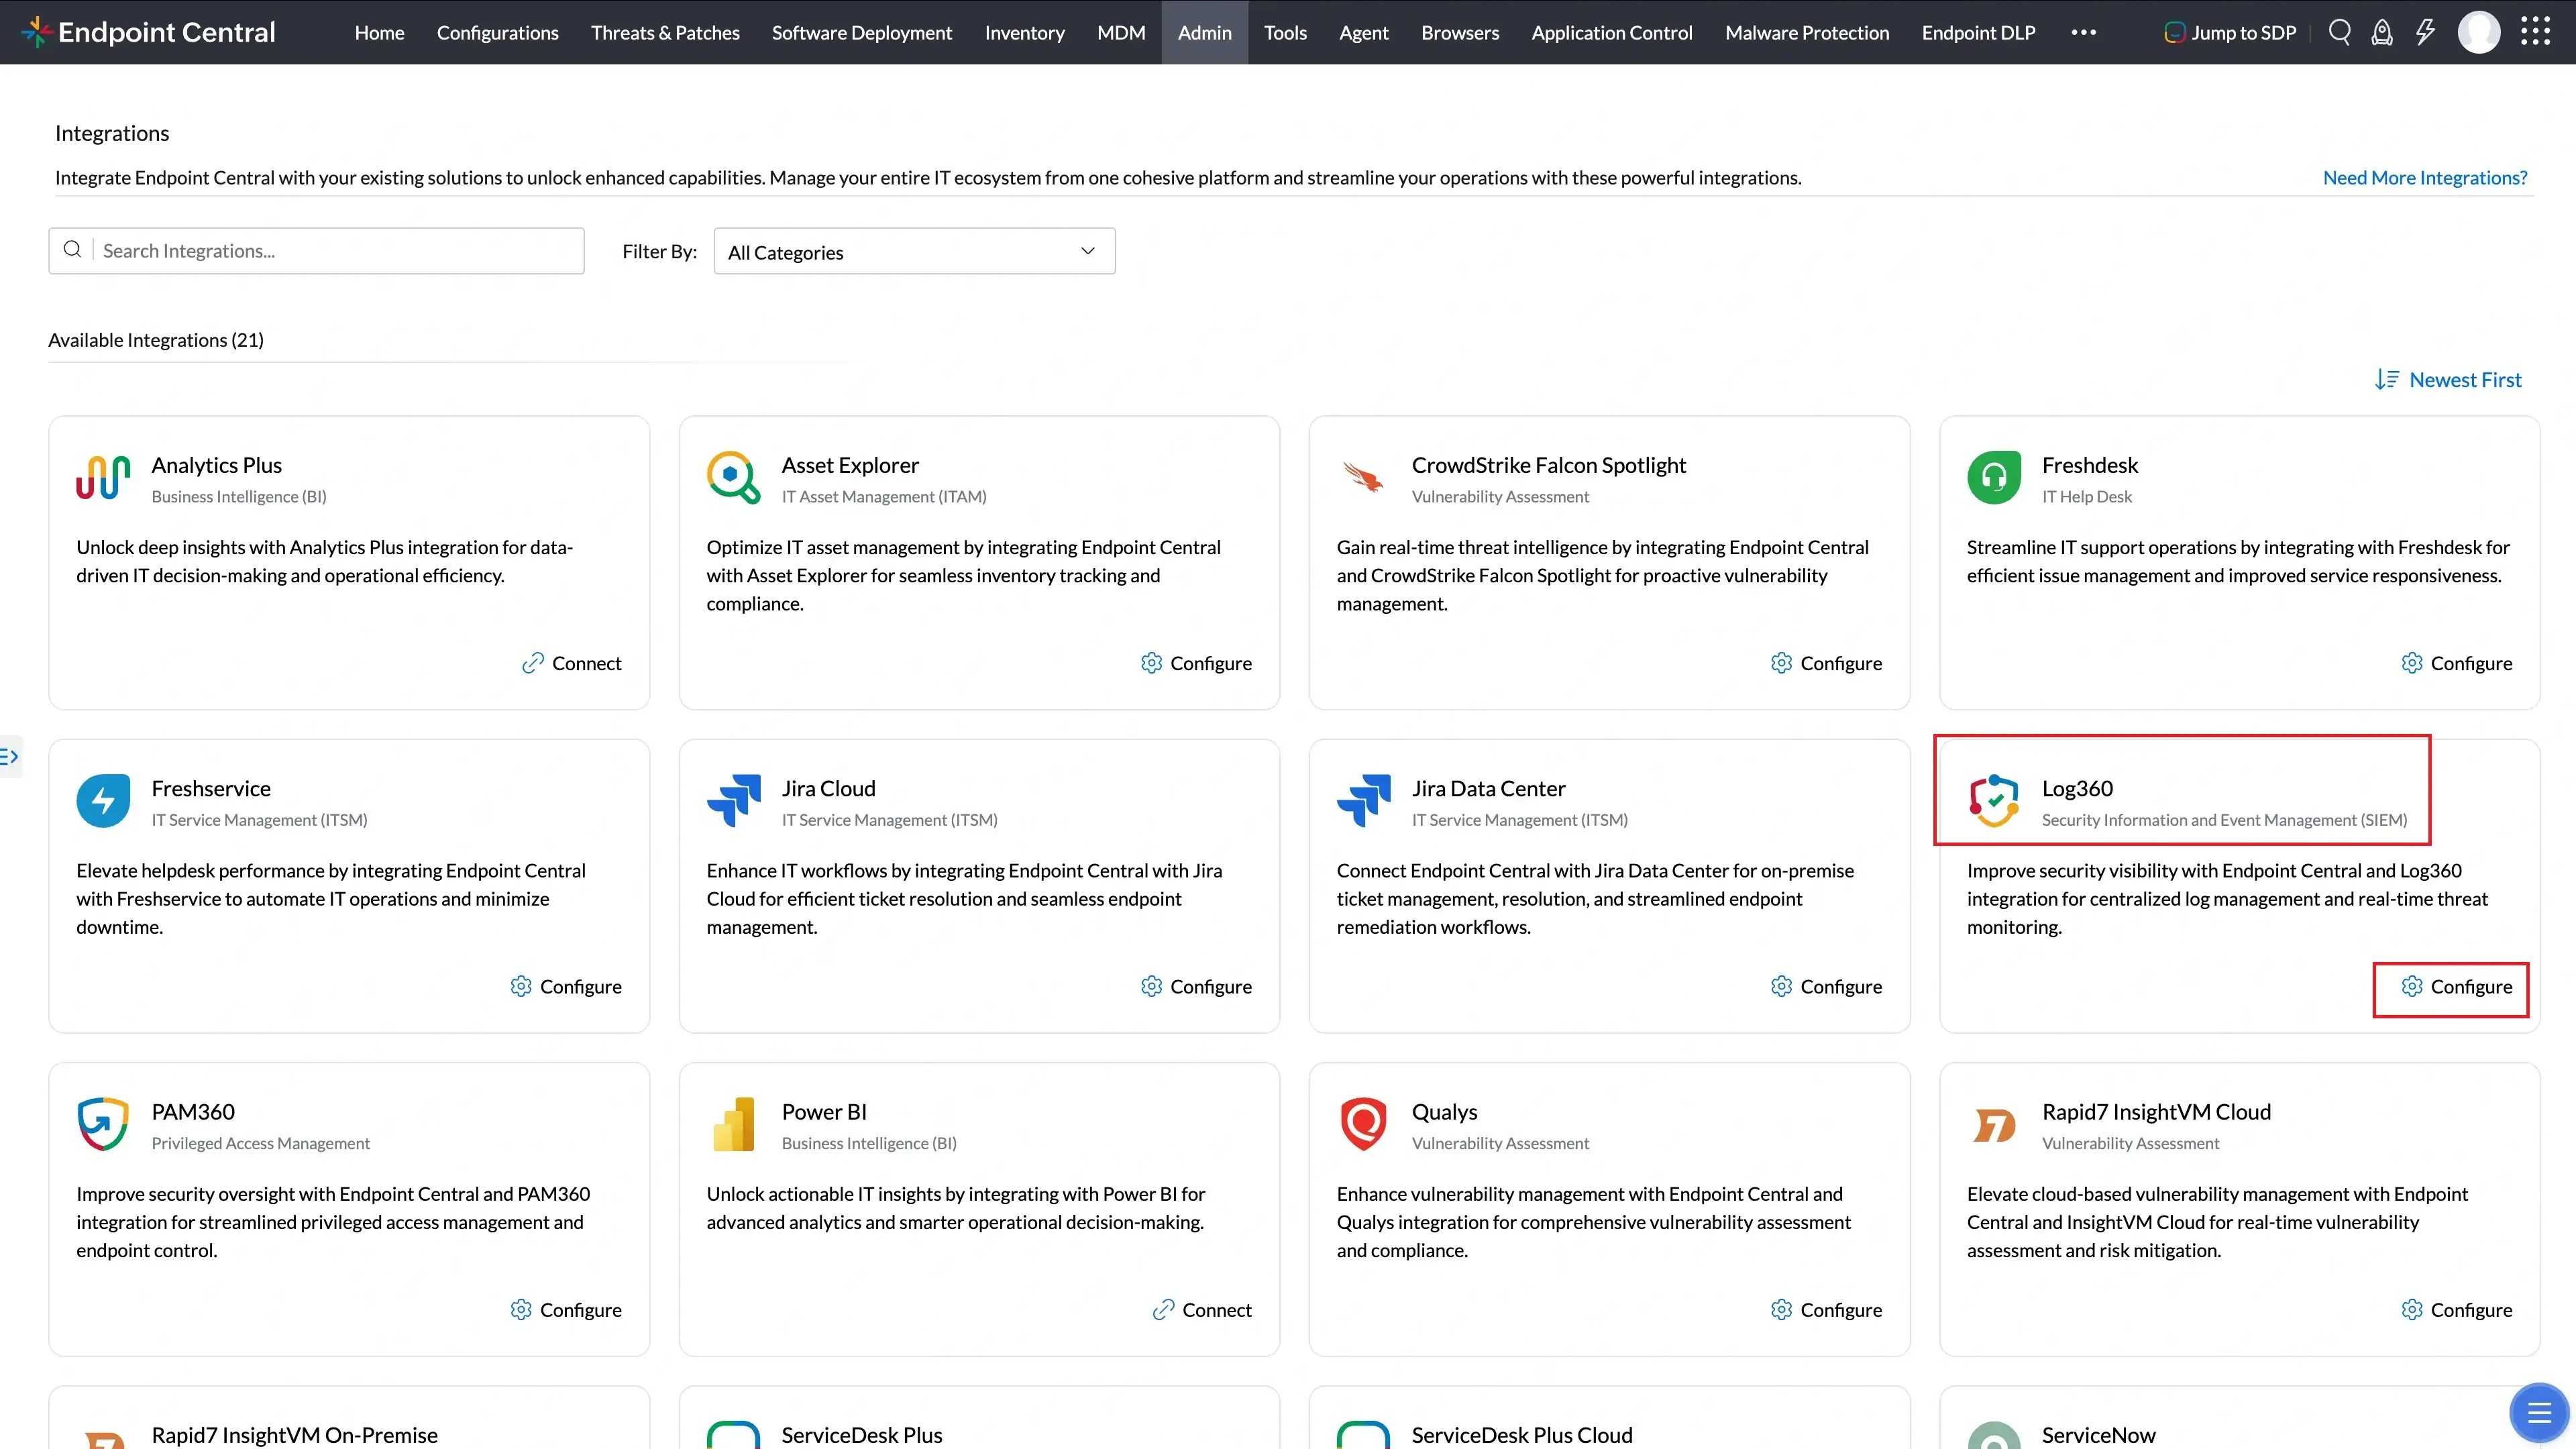The image size is (2576, 1449).
Task: Expand the collapsed left side panel
Action: (10, 756)
